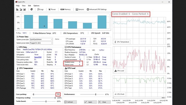Click the VID 1.275 V value
The height and width of the screenshot is (105, 186).
click(101, 50)
